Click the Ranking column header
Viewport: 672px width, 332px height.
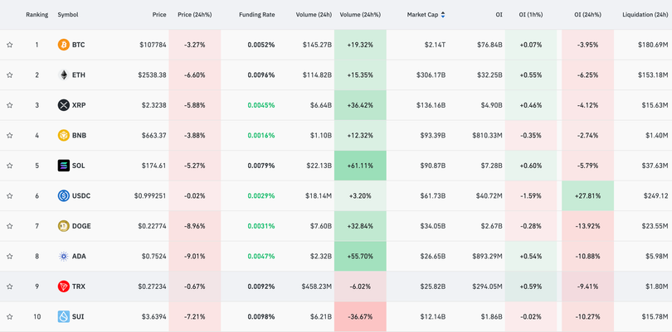tap(37, 15)
